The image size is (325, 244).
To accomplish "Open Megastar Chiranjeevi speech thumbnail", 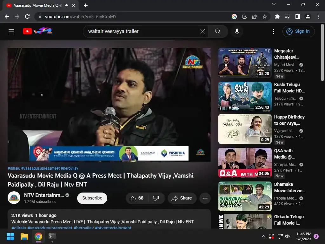I will (245, 63).
